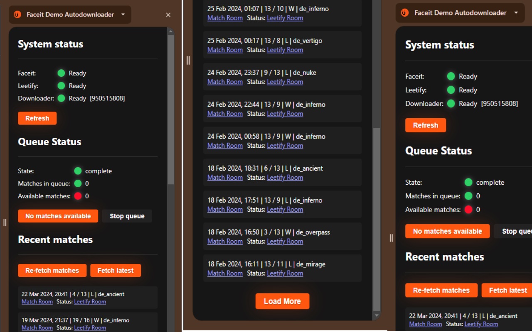Open Leetify Room for 24 Feb 22:44 de_inferno match
Screen dimensions: 532x332
285,114
